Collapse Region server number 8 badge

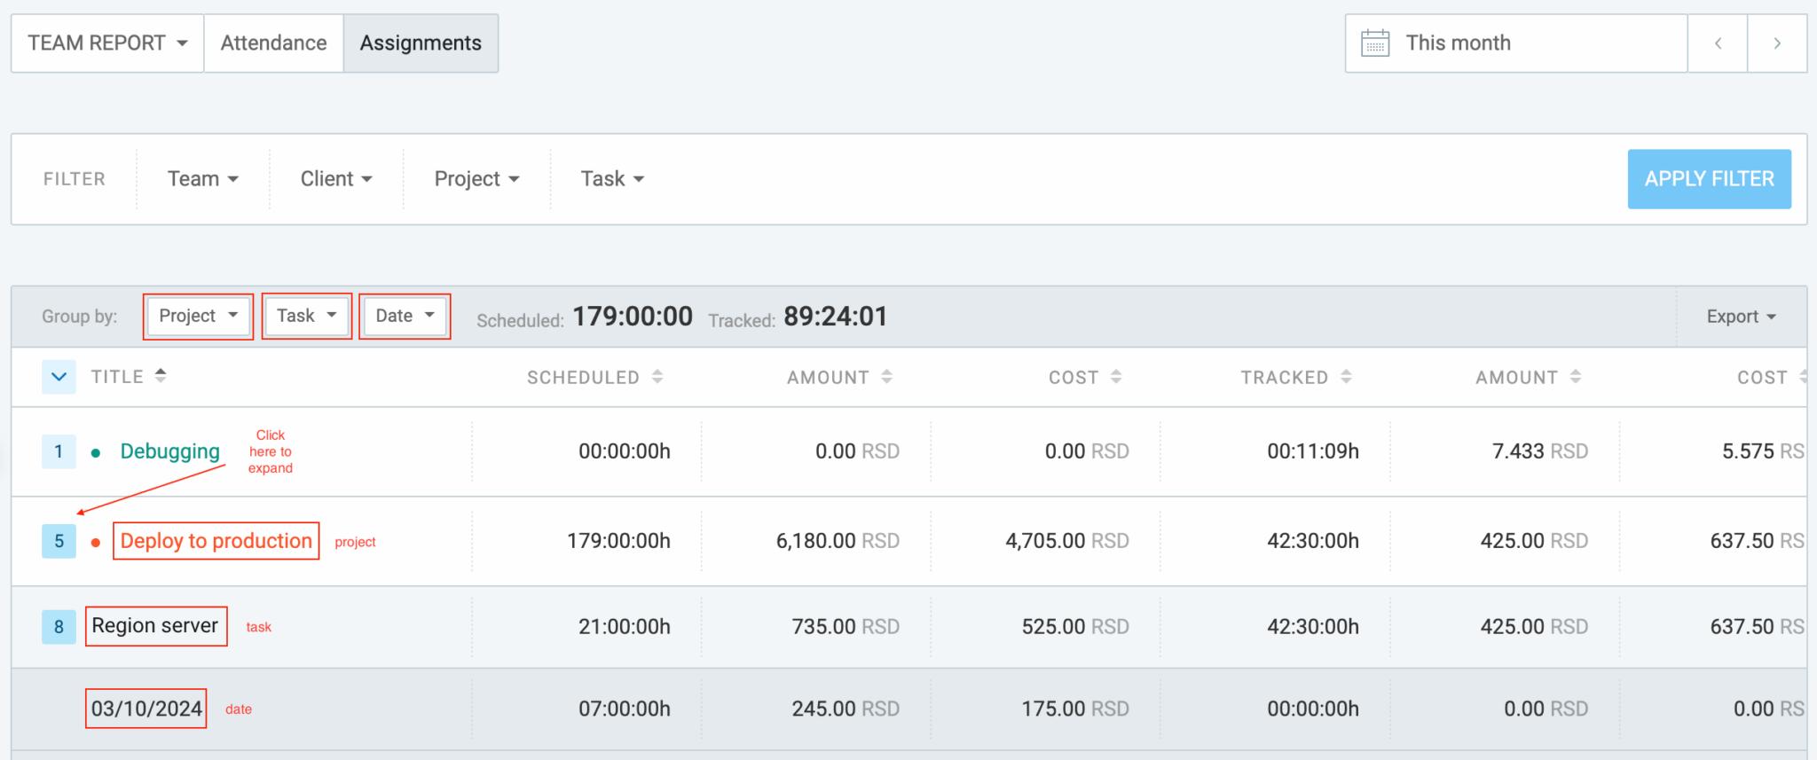pos(59,627)
